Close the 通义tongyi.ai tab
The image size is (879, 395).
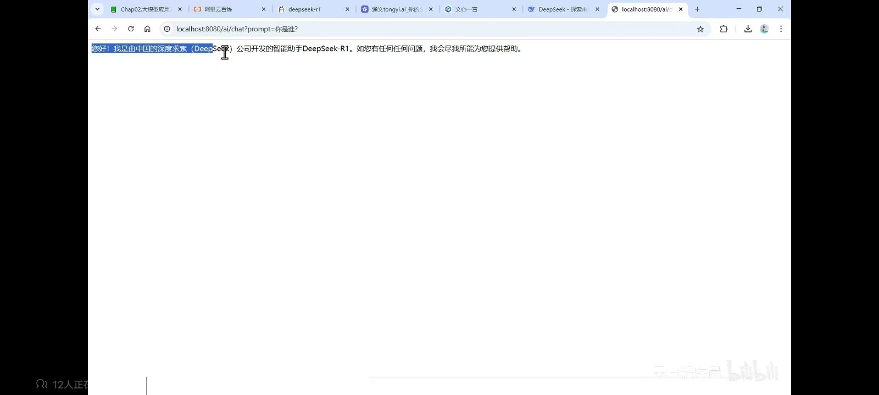point(431,9)
